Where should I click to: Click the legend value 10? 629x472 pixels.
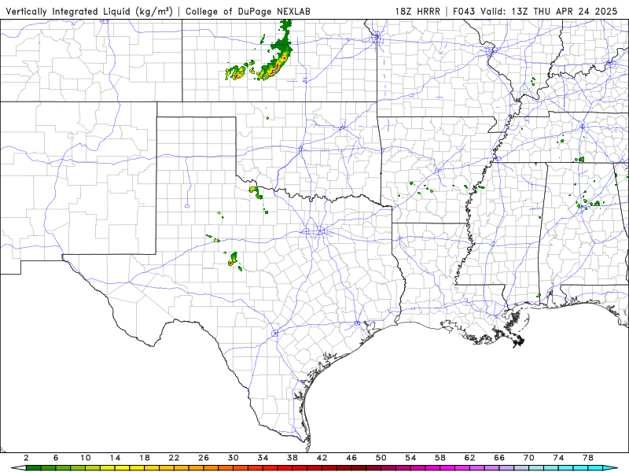click(x=86, y=458)
